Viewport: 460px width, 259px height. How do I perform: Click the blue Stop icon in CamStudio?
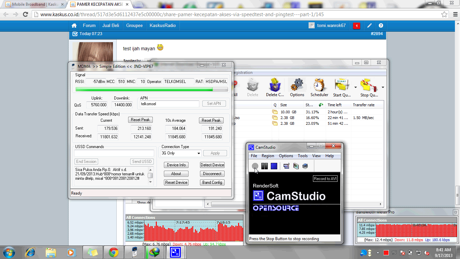(274, 166)
